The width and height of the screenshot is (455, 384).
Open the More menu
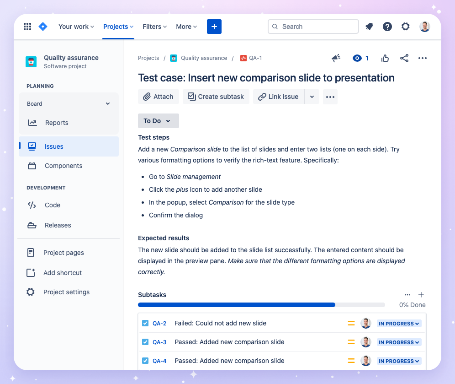tap(186, 27)
